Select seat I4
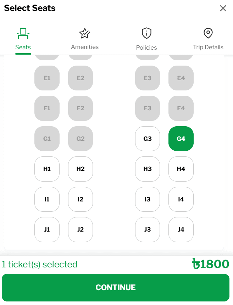233x305 pixels. point(181,199)
